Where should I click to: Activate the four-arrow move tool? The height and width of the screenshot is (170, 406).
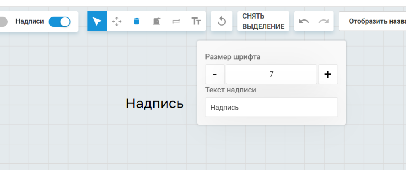coord(117,21)
